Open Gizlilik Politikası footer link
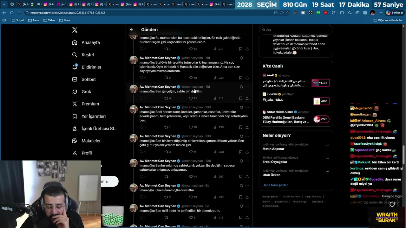Screen dimensions: 406x228 pyautogui.click(x=291, y=197)
